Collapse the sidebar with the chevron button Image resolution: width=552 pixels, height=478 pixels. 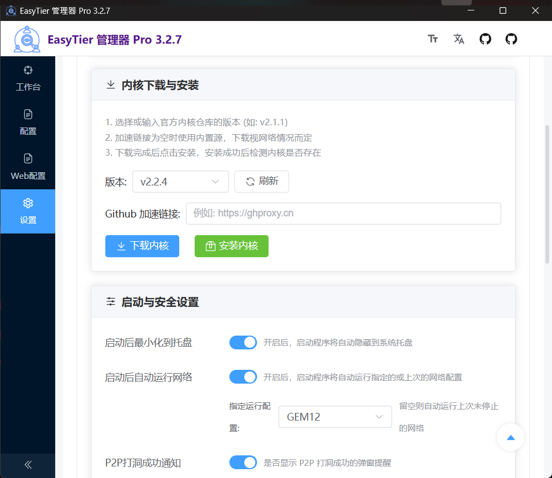pyautogui.click(x=28, y=465)
